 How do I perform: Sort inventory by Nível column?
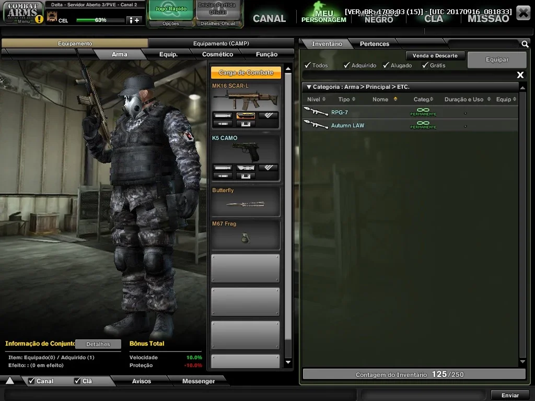point(316,99)
